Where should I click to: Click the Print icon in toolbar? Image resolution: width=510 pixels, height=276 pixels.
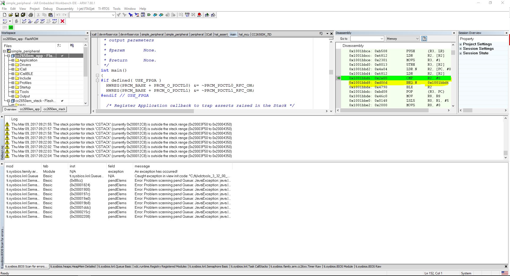point(31,15)
